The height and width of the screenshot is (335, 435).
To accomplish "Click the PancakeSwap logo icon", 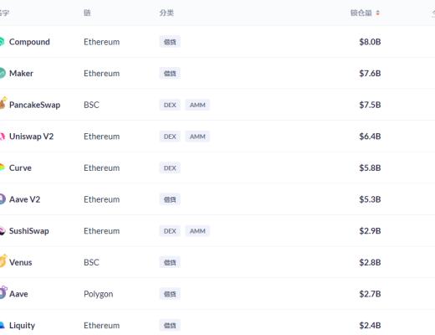I will coord(3,103).
